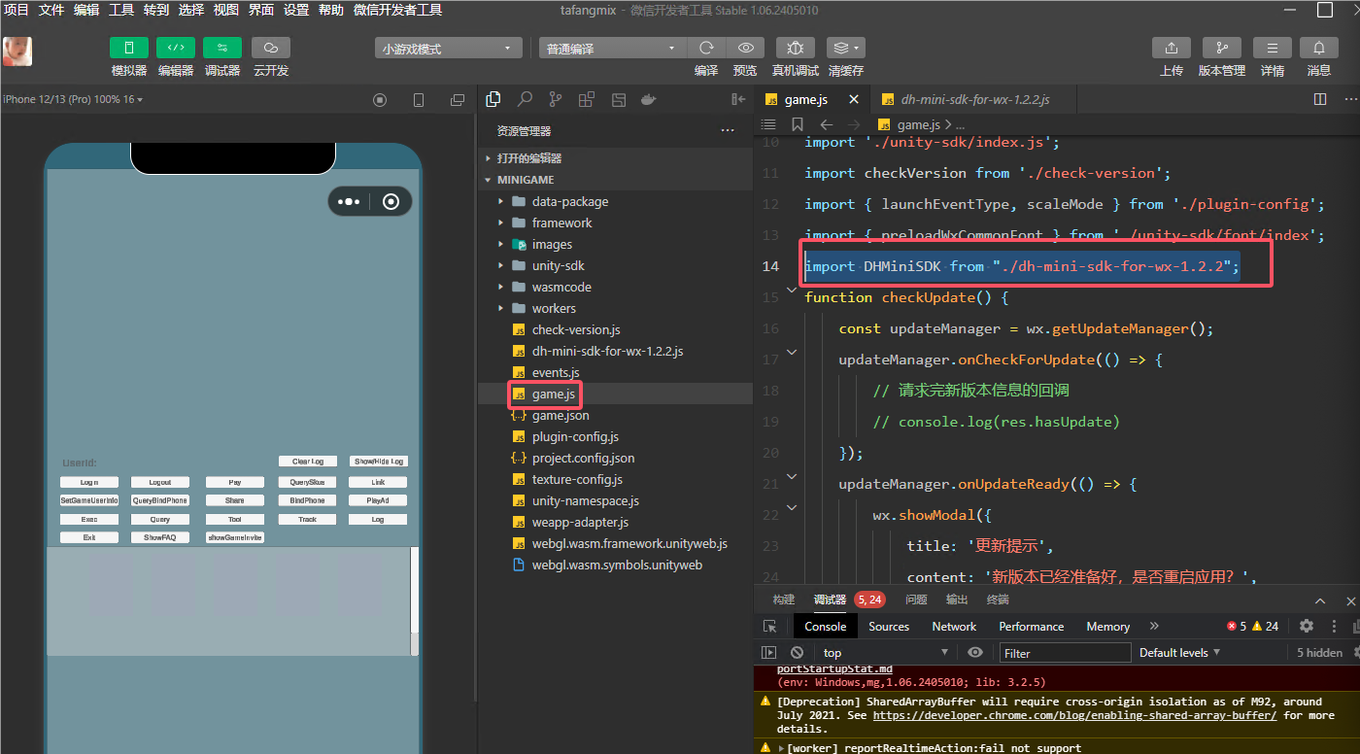Viewport: 1360px width, 754px height.
Task: Open the 详情 details icon
Action: point(1272,48)
